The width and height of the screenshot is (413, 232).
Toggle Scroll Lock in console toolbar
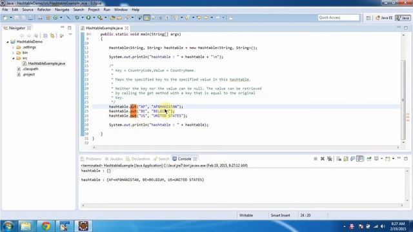point(346,159)
